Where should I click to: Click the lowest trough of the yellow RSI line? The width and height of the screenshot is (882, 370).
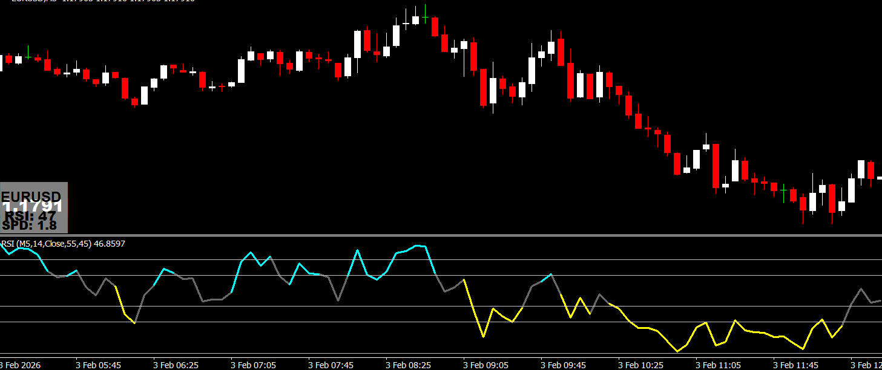(677, 351)
